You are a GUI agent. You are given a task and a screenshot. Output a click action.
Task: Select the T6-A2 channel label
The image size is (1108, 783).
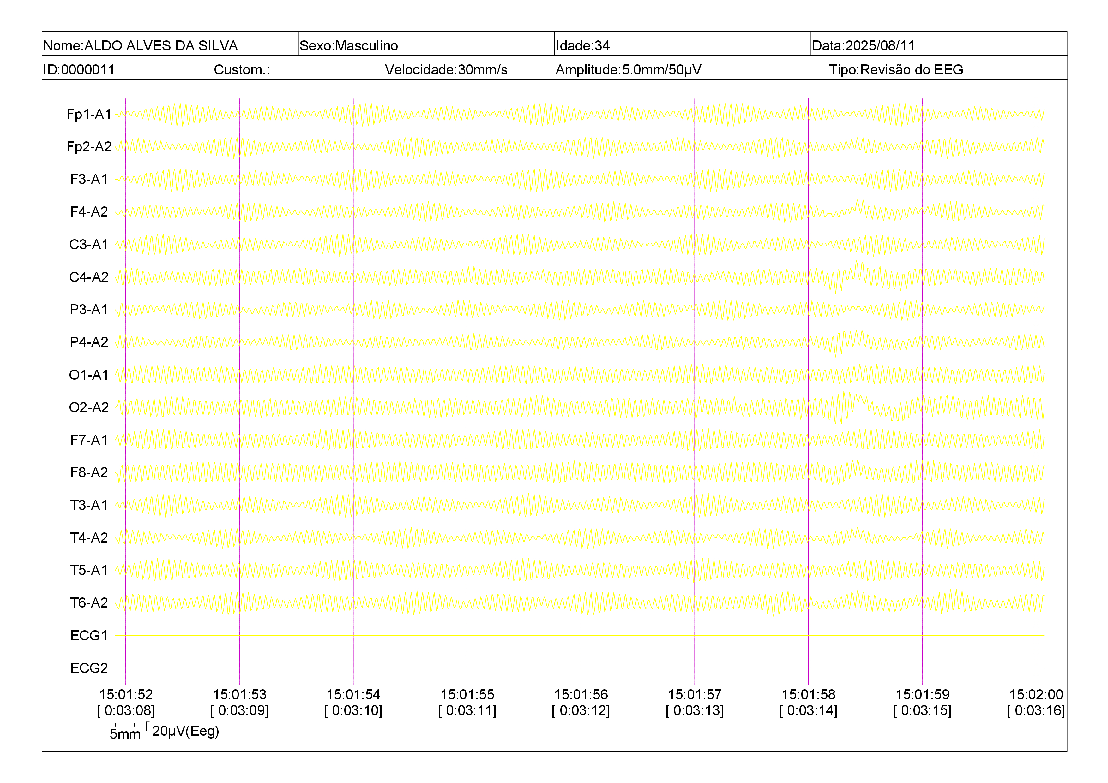pyautogui.click(x=89, y=603)
